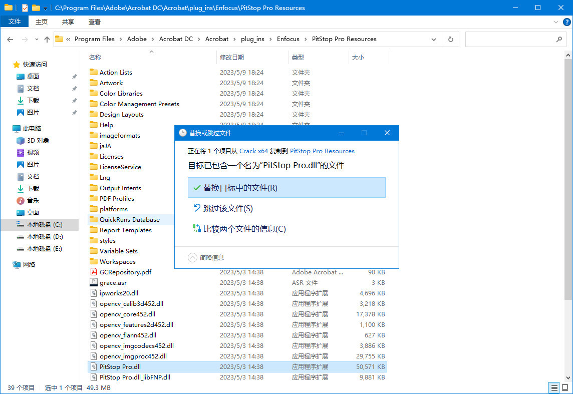The image size is (573, 394).
Task: Open the GCRepository.pdf file icon
Action: point(93,272)
